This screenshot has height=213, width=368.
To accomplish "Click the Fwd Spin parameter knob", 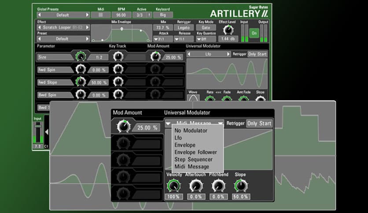I will [81, 69].
